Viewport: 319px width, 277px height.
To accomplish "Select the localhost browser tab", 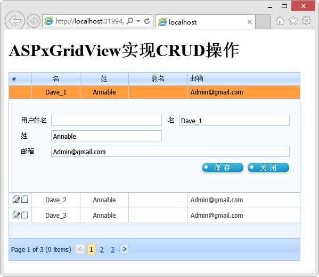I will coord(205,22).
